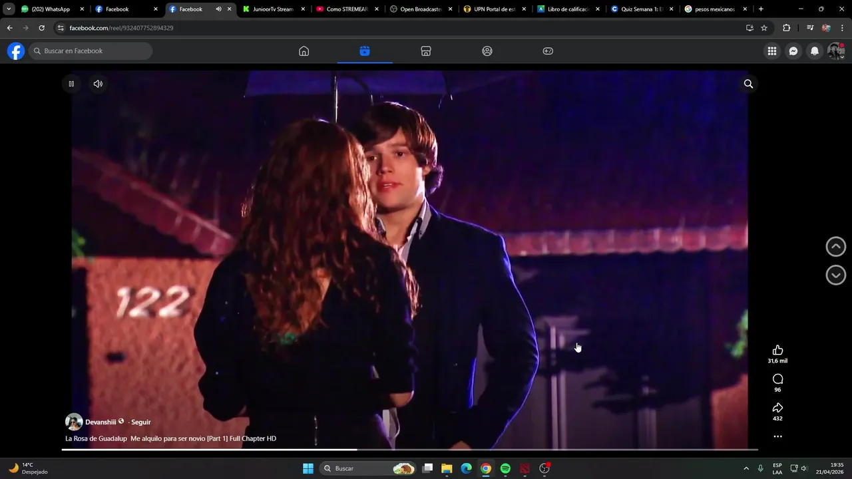Open the Facebook account avatar menu

click(836, 51)
